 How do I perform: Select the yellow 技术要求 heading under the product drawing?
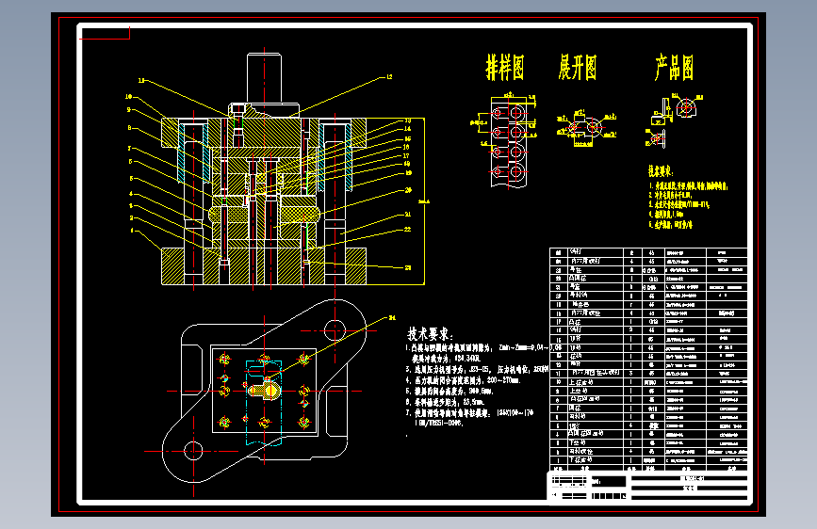pyautogui.click(x=661, y=170)
